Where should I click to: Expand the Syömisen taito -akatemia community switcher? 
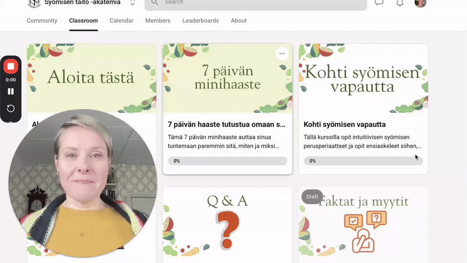click(132, 2)
